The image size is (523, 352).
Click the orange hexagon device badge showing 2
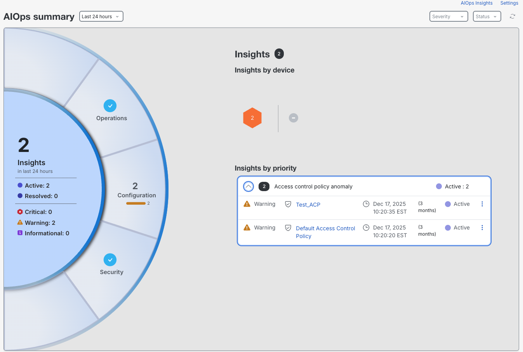252,117
